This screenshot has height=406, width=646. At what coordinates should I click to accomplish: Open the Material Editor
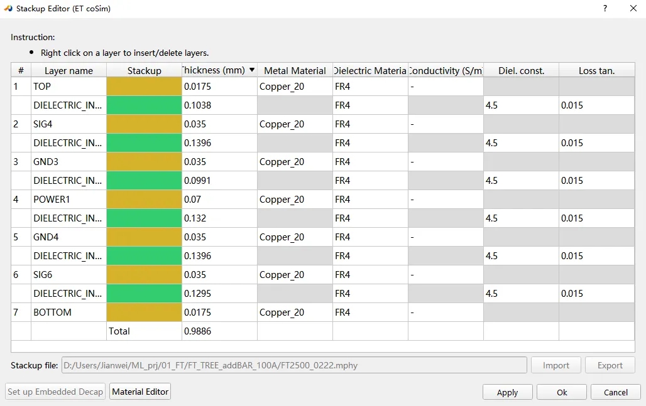coord(140,392)
